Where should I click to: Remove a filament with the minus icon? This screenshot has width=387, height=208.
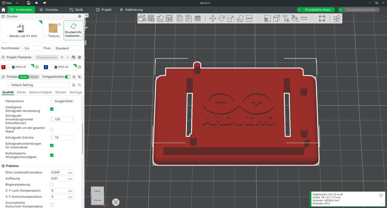[x=67, y=57]
